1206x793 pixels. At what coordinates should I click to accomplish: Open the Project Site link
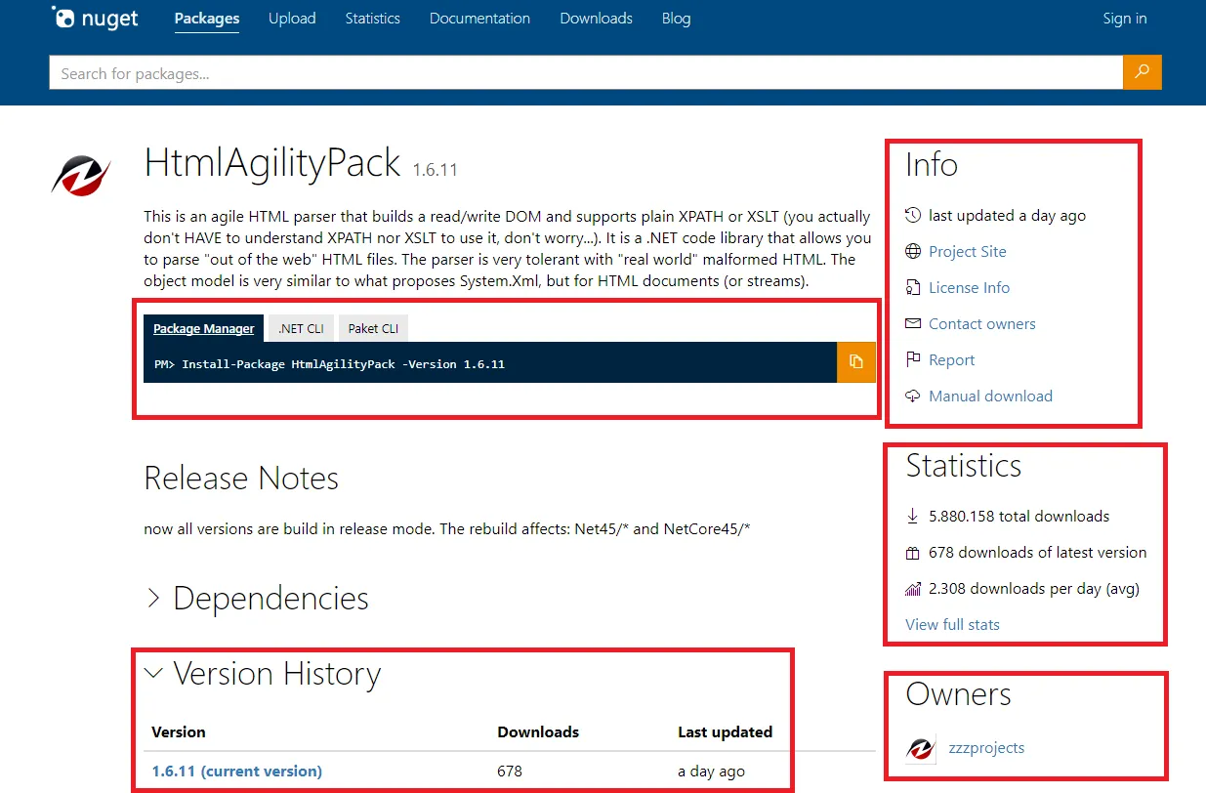click(x=967, y=251)
